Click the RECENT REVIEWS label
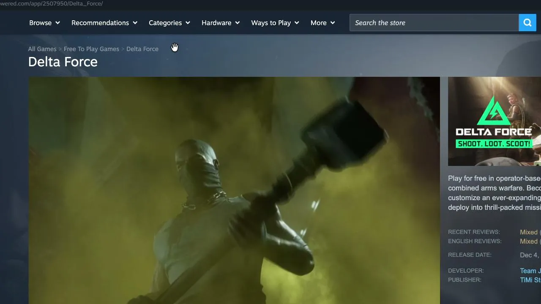Screen dimensions: 541x304 coord(474,232)
